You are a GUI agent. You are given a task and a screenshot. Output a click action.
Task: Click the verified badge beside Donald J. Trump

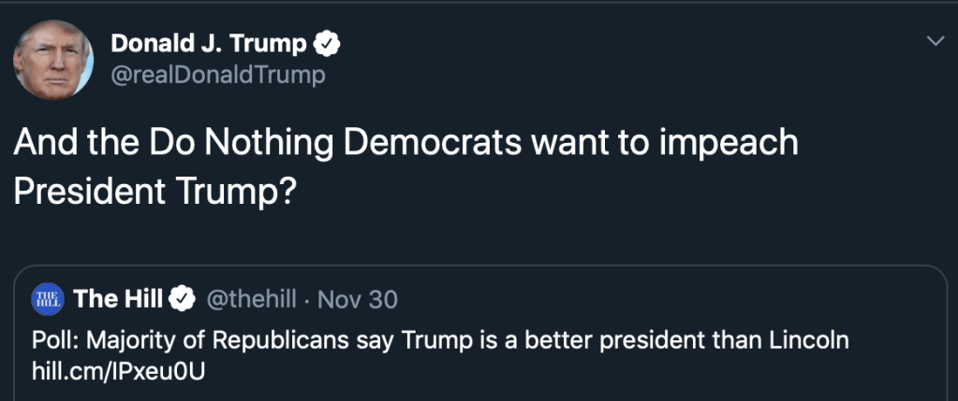(328, 43)
